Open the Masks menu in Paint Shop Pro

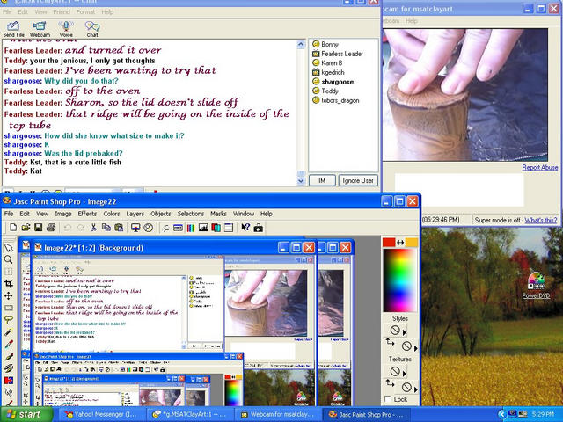[218, 214]
